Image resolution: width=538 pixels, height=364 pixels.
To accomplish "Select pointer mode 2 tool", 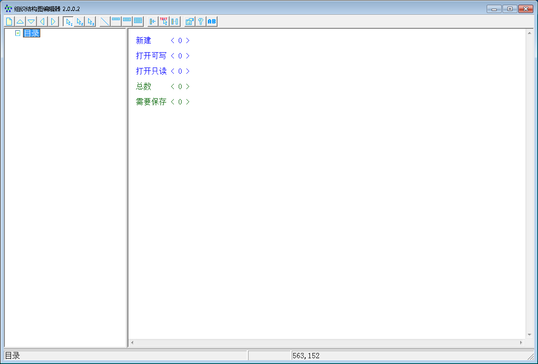I will click(x=79, y=22).
